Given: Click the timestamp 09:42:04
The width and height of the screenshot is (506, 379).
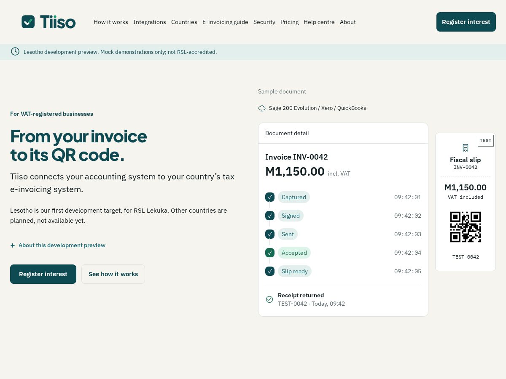Looking at the screenshot, I should point(408,253).
